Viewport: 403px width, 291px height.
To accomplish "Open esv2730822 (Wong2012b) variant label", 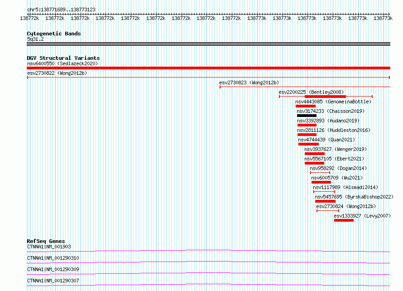I will 57,73.
